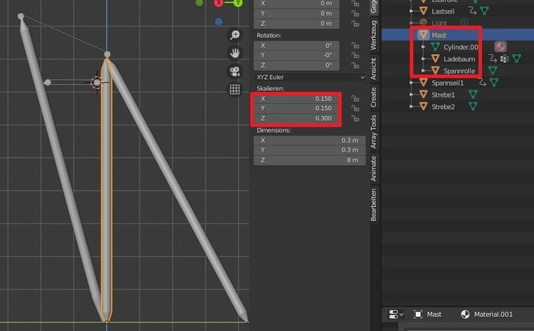Expand the Spannrolle tree row
The width and height of the screenshot is (534, 331).
pos(424,70)
